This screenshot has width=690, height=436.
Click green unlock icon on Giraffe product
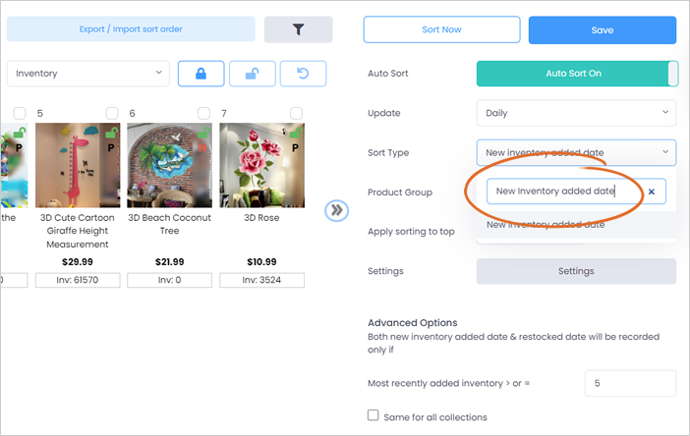pos(112,132)
